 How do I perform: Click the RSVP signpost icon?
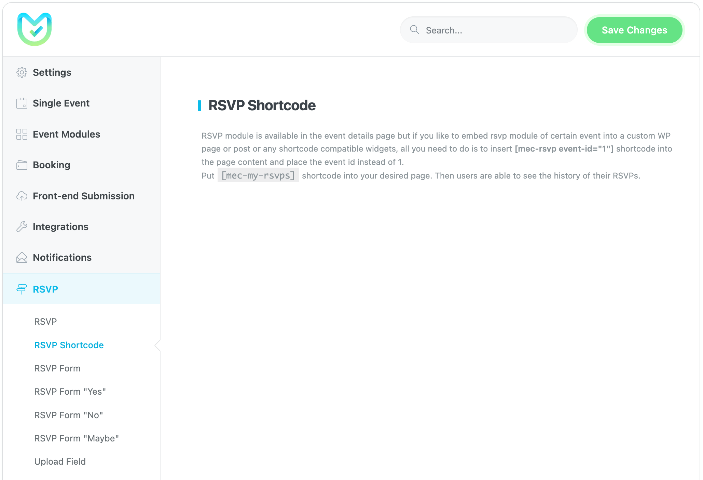pos(22,289)
